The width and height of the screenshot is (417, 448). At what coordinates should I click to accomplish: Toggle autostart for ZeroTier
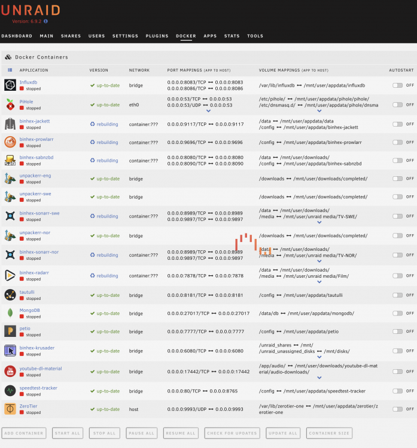[397, 409]
